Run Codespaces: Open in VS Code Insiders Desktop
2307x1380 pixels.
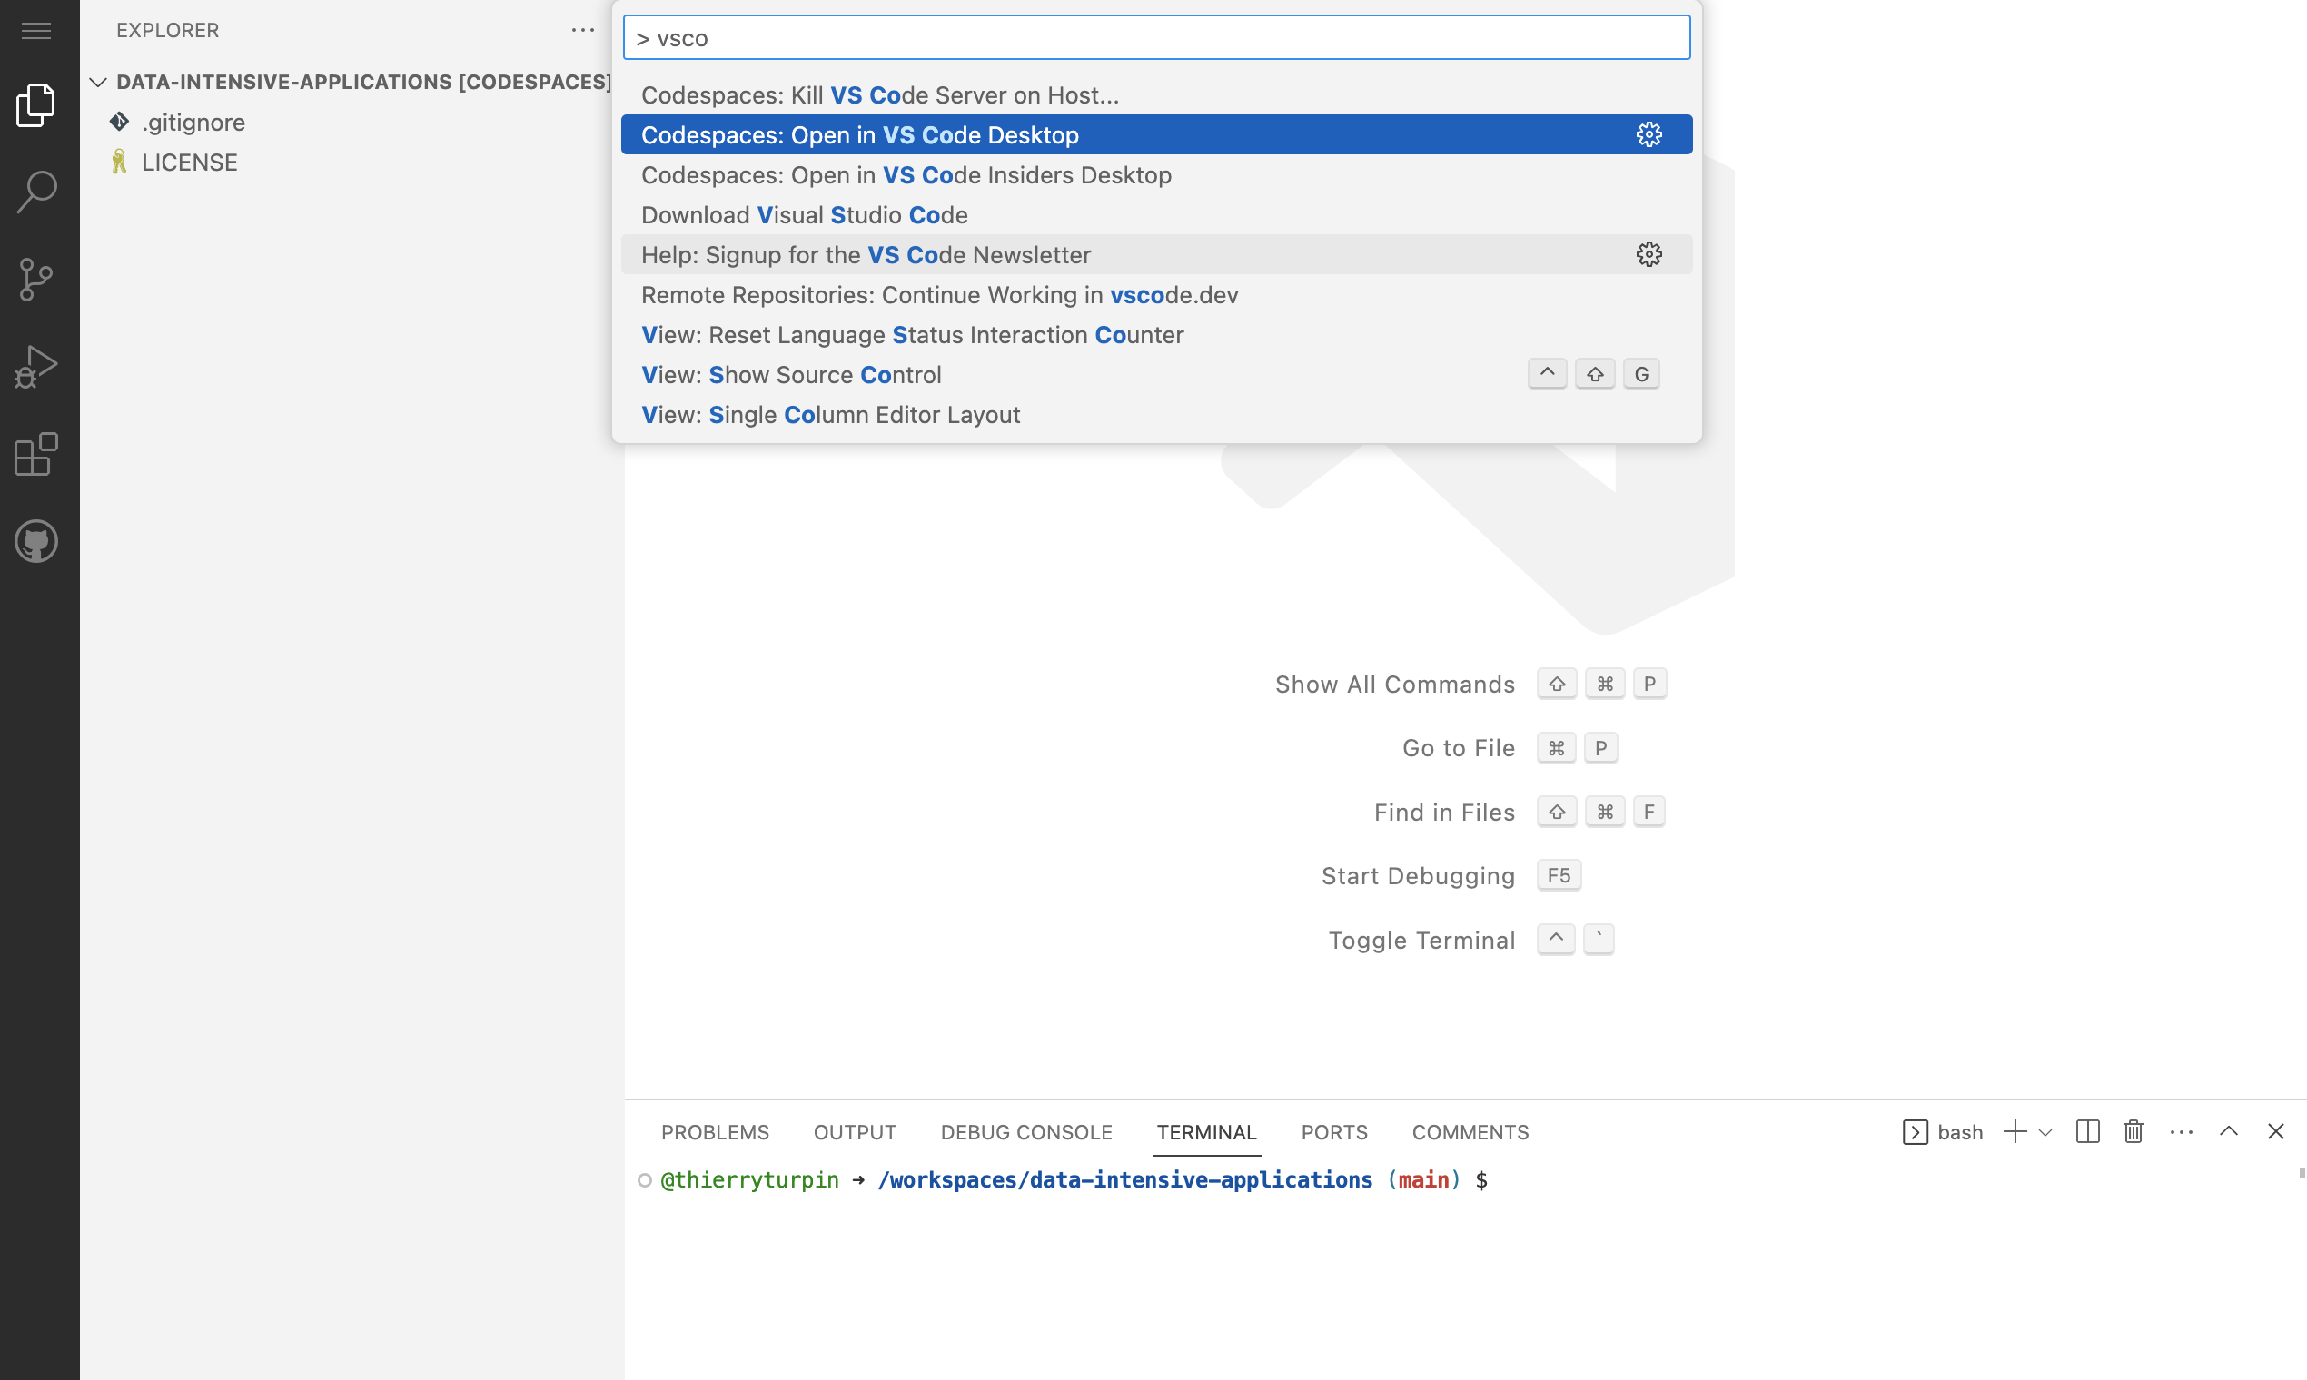(x=906, y=175)
